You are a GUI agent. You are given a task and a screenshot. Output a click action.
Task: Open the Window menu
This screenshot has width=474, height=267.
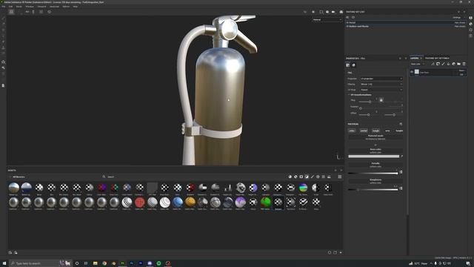pyautogui.click(x=30, y=7)
